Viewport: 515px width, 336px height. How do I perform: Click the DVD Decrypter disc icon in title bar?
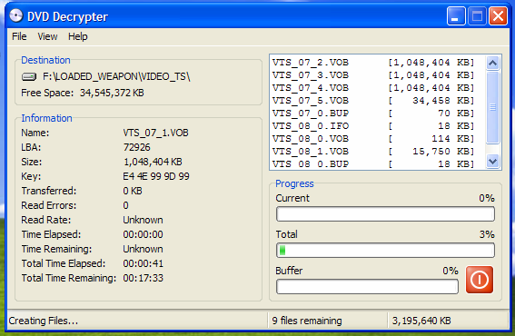(x=15, y=15)
